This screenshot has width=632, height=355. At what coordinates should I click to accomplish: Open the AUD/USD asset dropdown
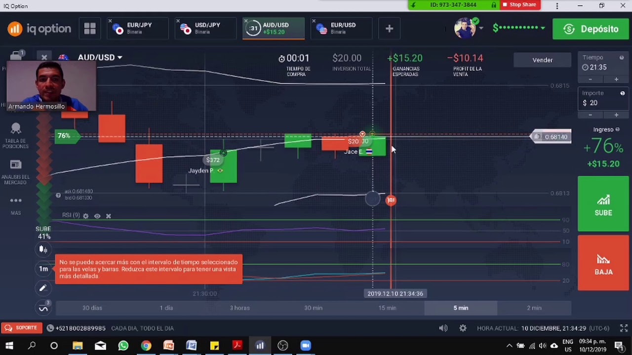(x=100, y=57)
